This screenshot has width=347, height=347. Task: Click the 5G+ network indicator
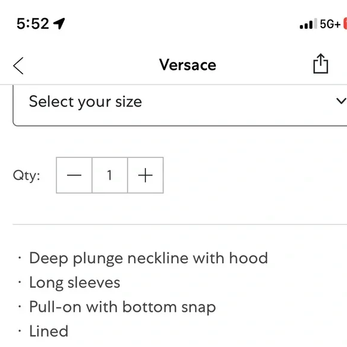point(330,24)
